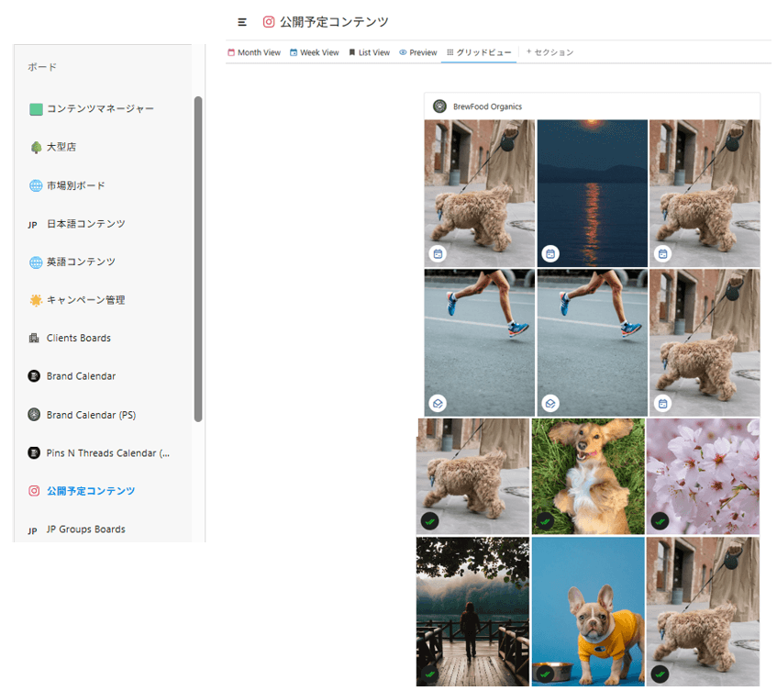The width and height of the screenshot is (777, 691).
Task: Click the Instagram icon beside the page title
Action: (x=269, y=22)
